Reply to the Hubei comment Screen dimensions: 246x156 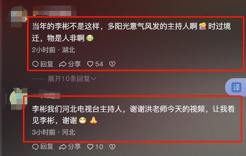(43, 64)
